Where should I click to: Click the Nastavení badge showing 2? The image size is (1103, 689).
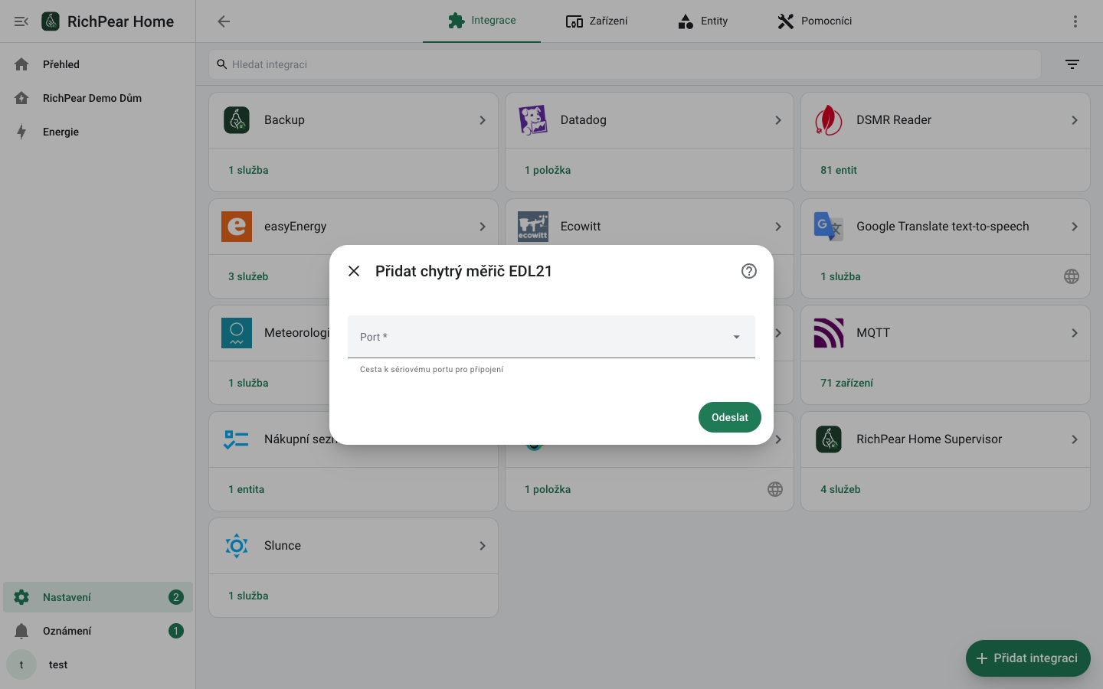click(x=176, y=597)
